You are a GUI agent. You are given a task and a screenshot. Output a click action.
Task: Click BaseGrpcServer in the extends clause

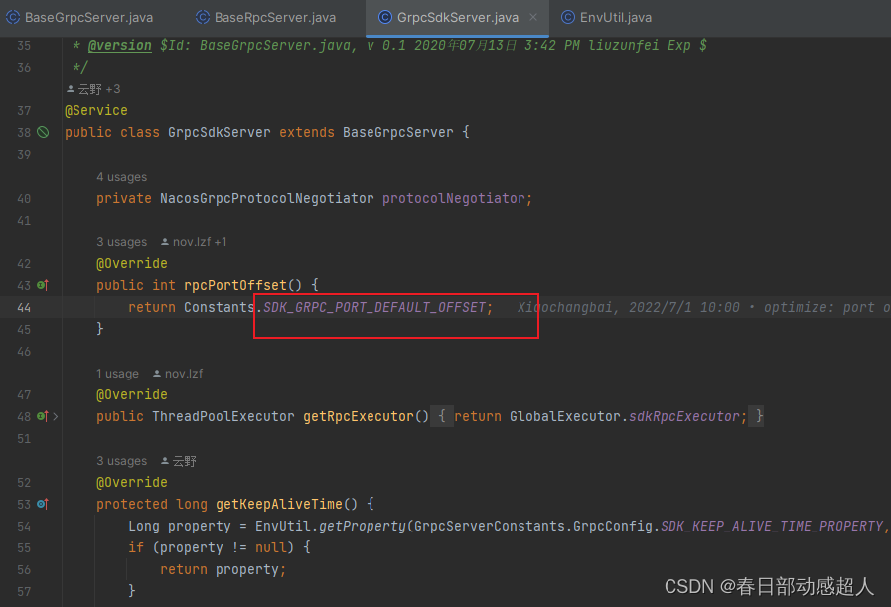(397, 132)
